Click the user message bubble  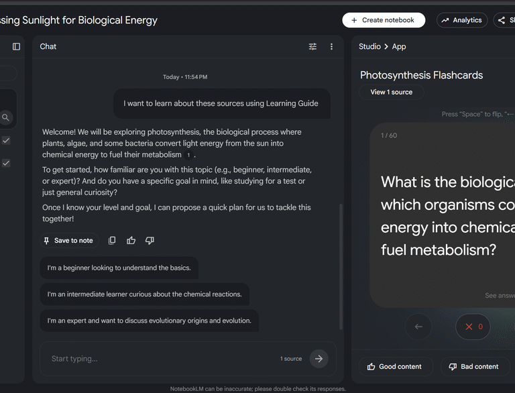coord(222,103)
